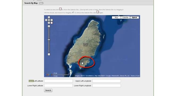The image size is (170, 96).
Task: Zoom out with the minus button
Action: (x=49, y=54)
